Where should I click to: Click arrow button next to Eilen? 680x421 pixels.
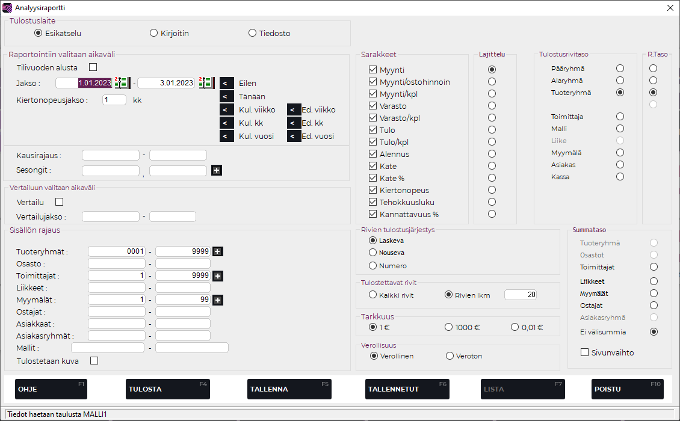pyautogui.click(x=227, y=83)
